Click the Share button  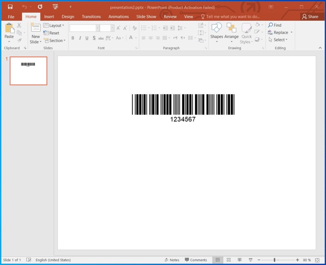(x=311, y=17)
